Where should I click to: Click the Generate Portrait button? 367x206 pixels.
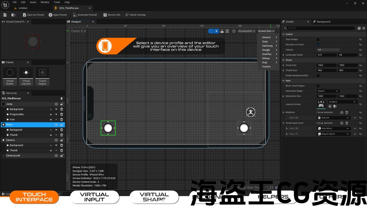click(85, 15)
